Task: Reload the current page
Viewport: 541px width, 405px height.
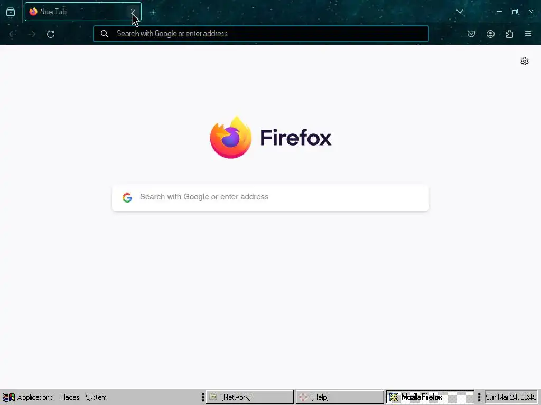Action: pyautogui.click(x=51, y=34)
